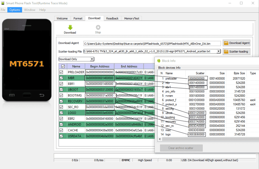Viewport: 259px width, 169px height.
Task: Click the Block Info horizontal scrollbar left arrow
Action: (x=160, y=139)
